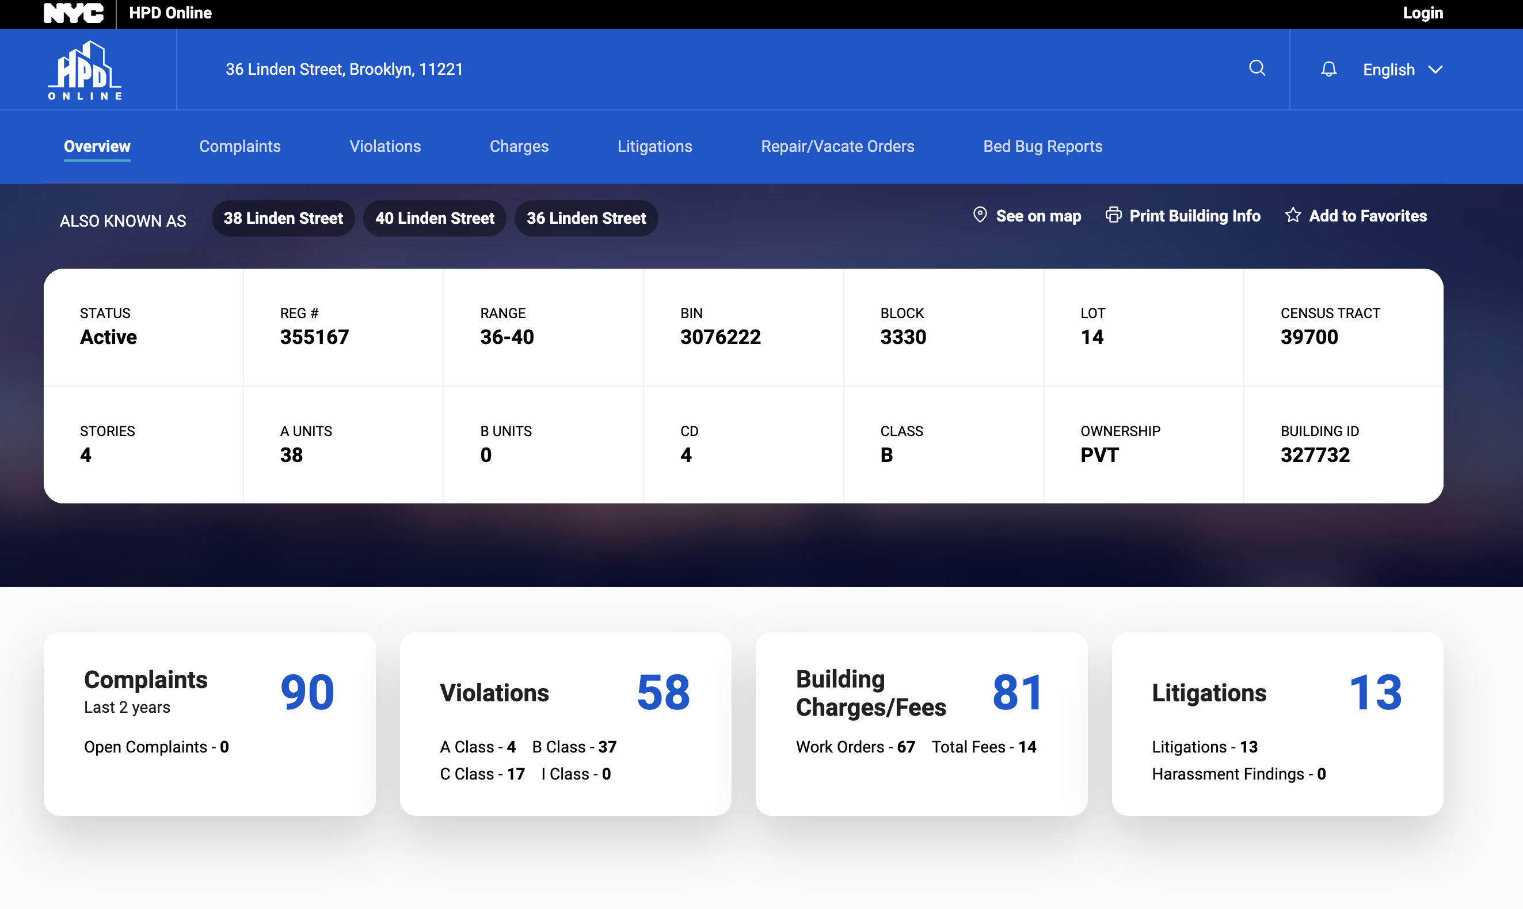Click Work Orders - 67 text

click(855, 747)
